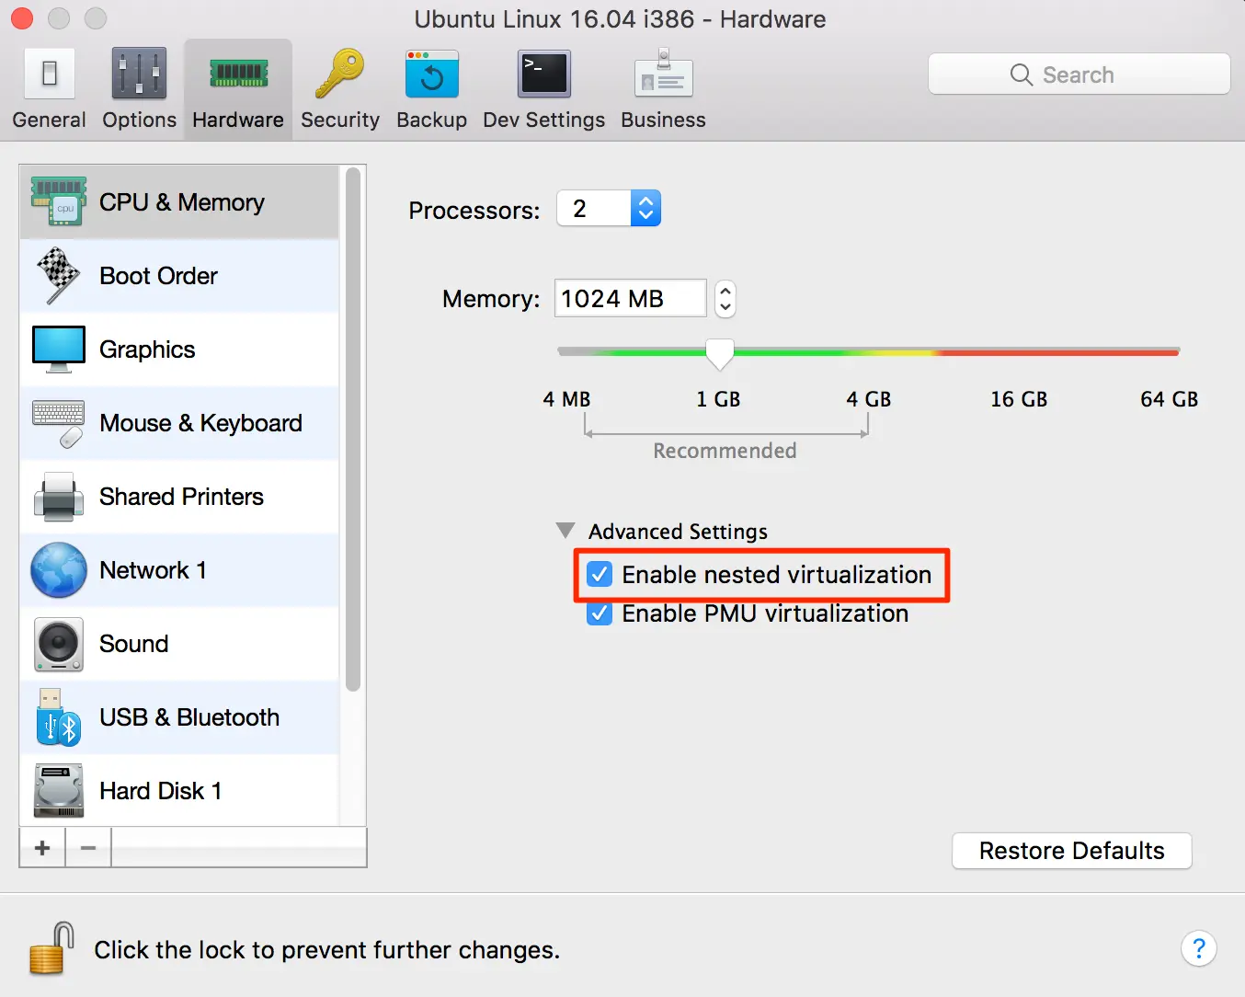Select Mouse & Keyboard icon in sidebar

click(x=59, y=423)
